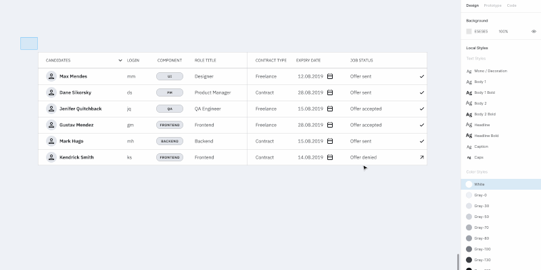Screen dimensions: 541x270
Task: Open the Code tab
Action: (x=512, y=5)
